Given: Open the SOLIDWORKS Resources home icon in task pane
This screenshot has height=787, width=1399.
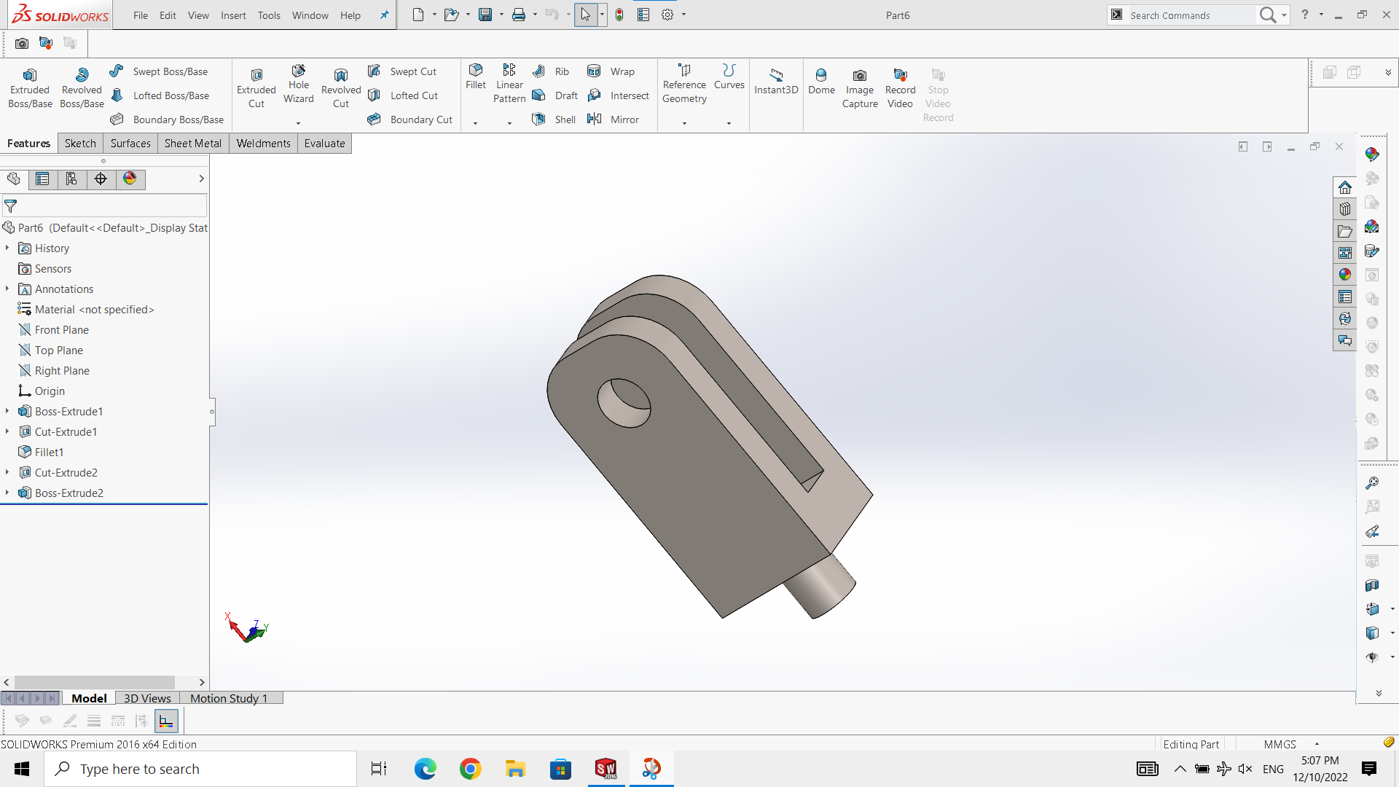Looking at the screenshot, I should click(x=1345, y=187).
